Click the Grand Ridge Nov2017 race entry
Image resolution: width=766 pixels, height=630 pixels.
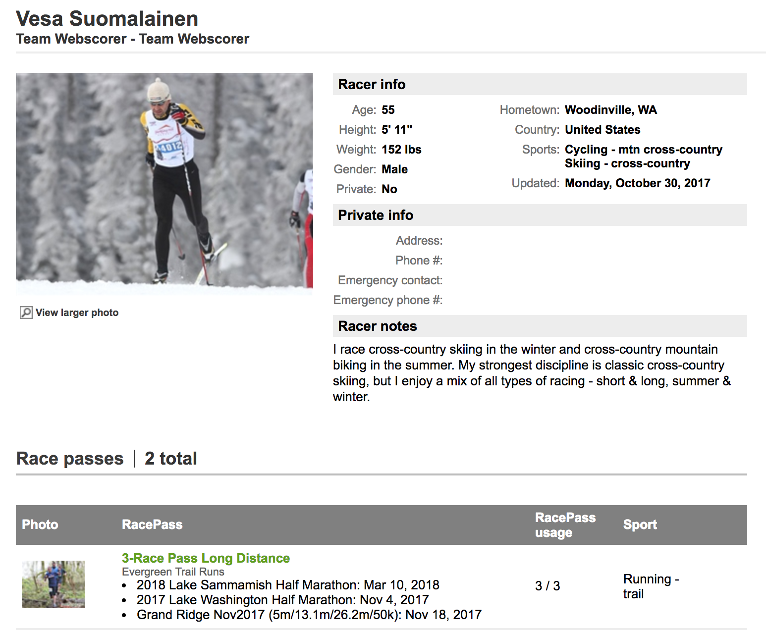coord(309,615)
